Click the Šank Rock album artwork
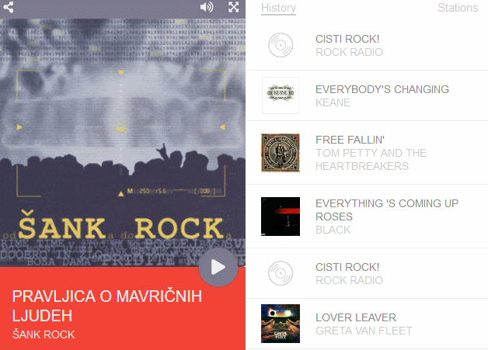 pos(123,143)
